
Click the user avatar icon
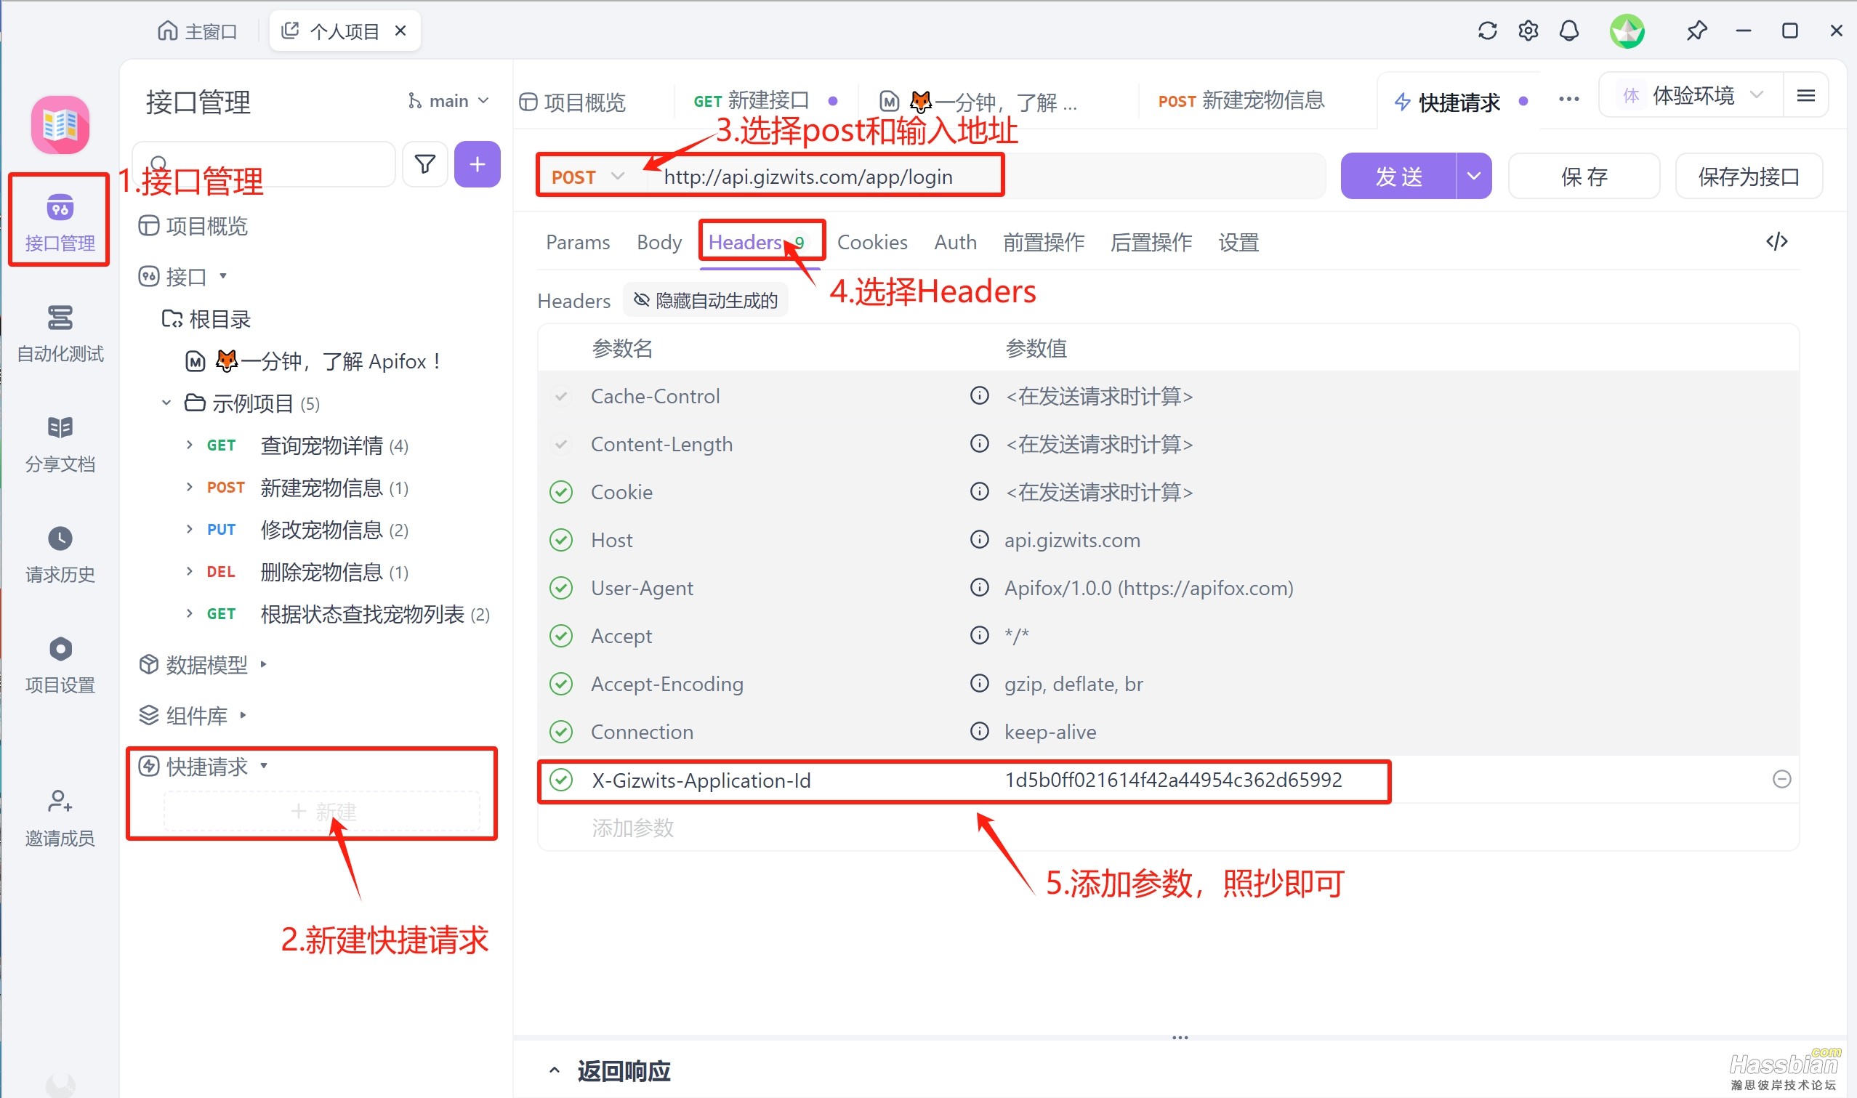(x=1627, y=31)
